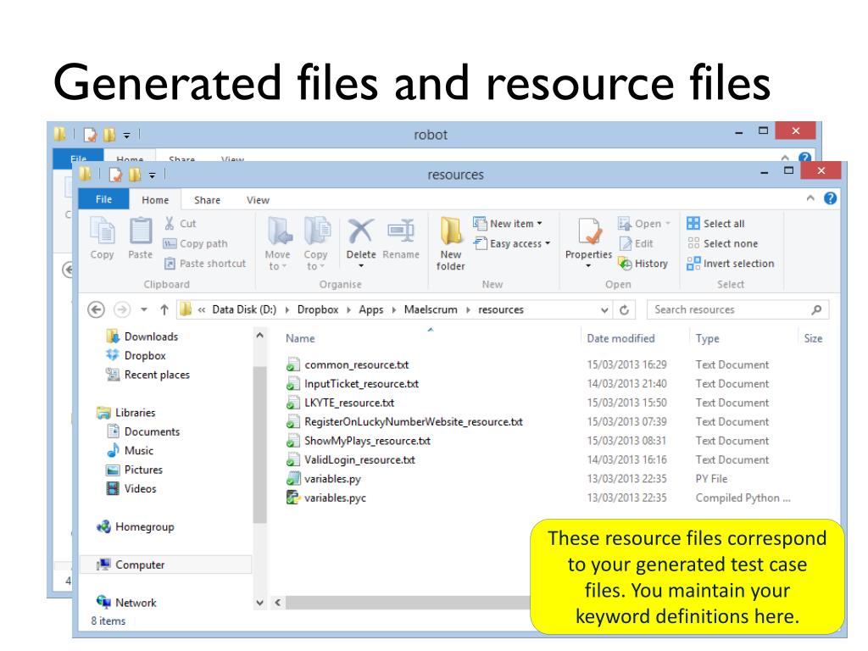Expand the Easy access dropdown
The width and height of the screenshot is (868, 651).
(x=512, y=244)
